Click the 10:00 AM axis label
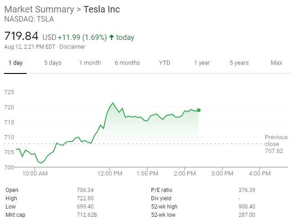Viewport: 291px width, 220px height. (35, 174)
